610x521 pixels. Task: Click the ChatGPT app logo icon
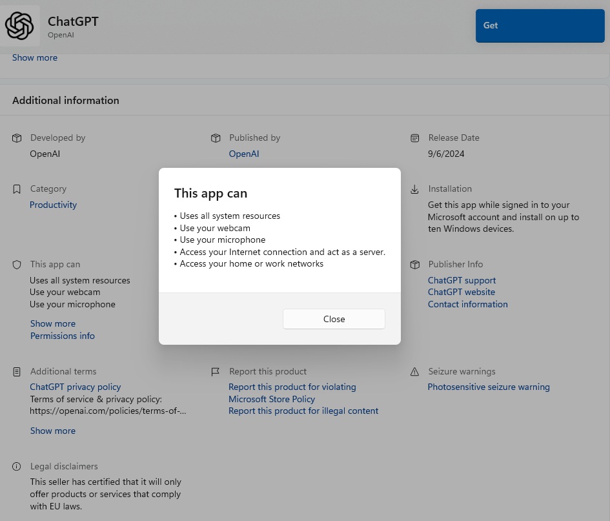pos(19,26)
